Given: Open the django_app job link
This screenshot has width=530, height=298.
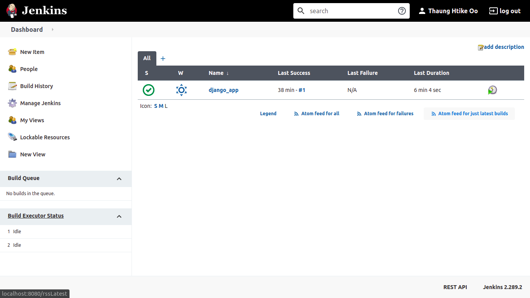Looking at the screenshot, I should click(223, 90).
